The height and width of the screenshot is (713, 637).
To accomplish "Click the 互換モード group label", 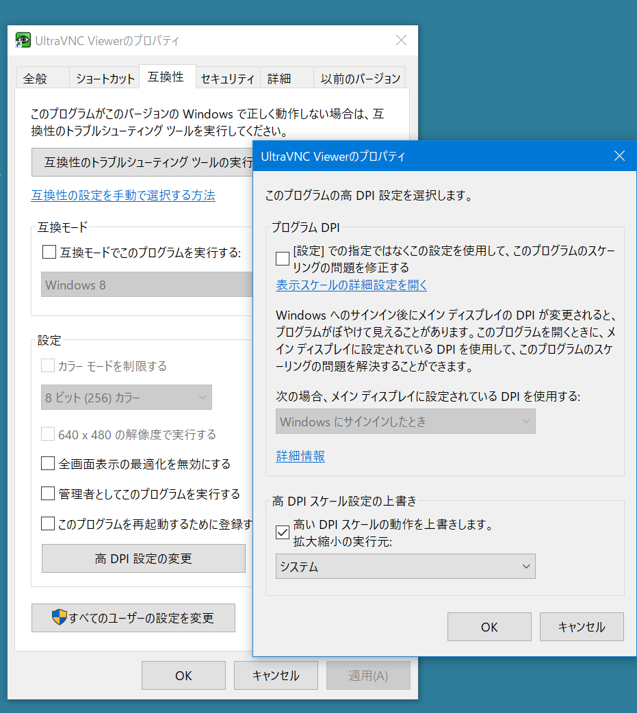I will [x=63, y=227].
